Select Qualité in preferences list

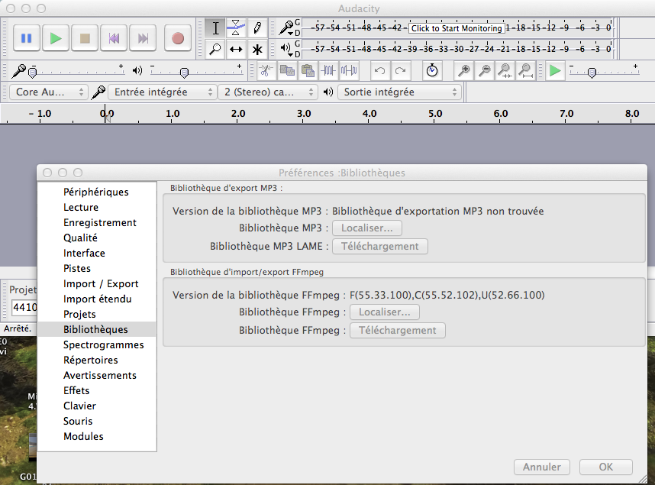pos(96,238)
